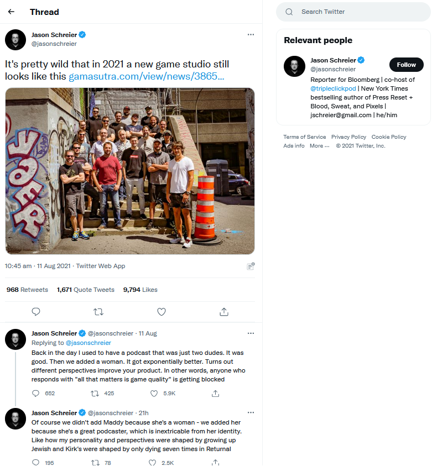Open the 968 Retweets list
The width and height of the screenshot is (432, 466).
pos(27,290)
